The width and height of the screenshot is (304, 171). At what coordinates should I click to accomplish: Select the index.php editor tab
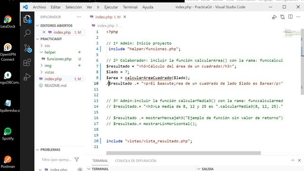coord(108,17)
